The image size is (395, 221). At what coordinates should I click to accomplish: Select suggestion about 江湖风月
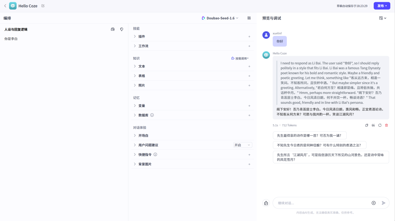pyautogui.click(x=331, y=157)
